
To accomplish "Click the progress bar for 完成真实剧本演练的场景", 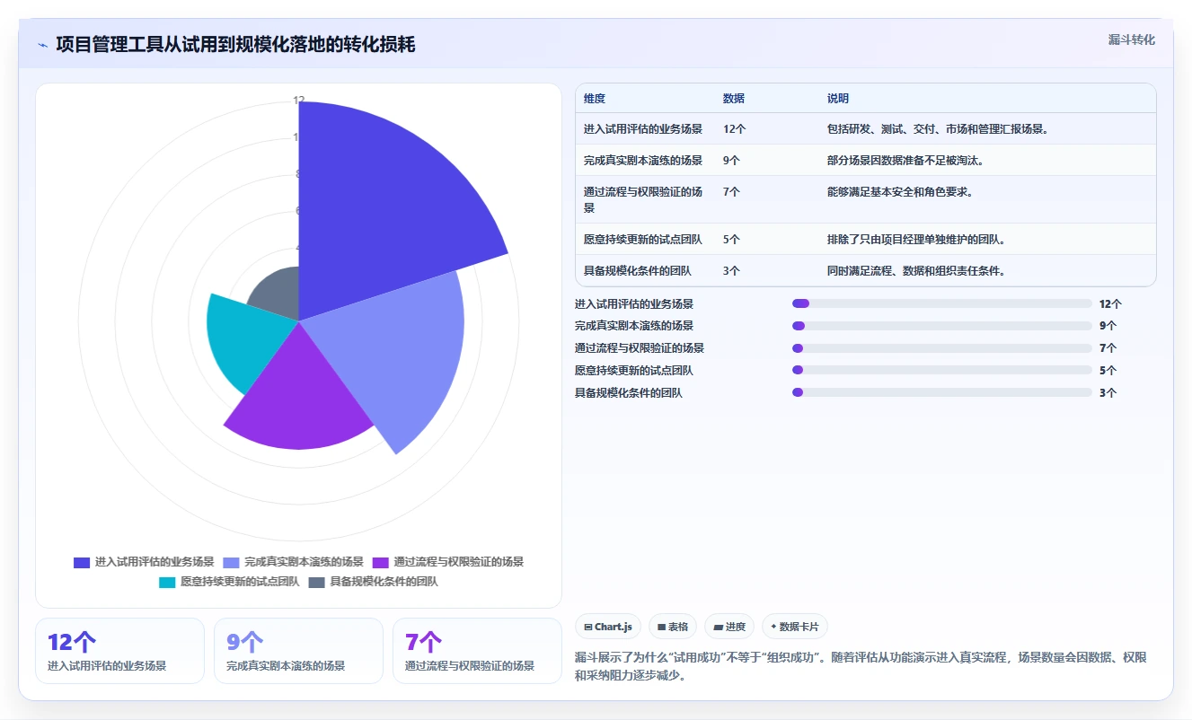I will (x=942, y=326).
